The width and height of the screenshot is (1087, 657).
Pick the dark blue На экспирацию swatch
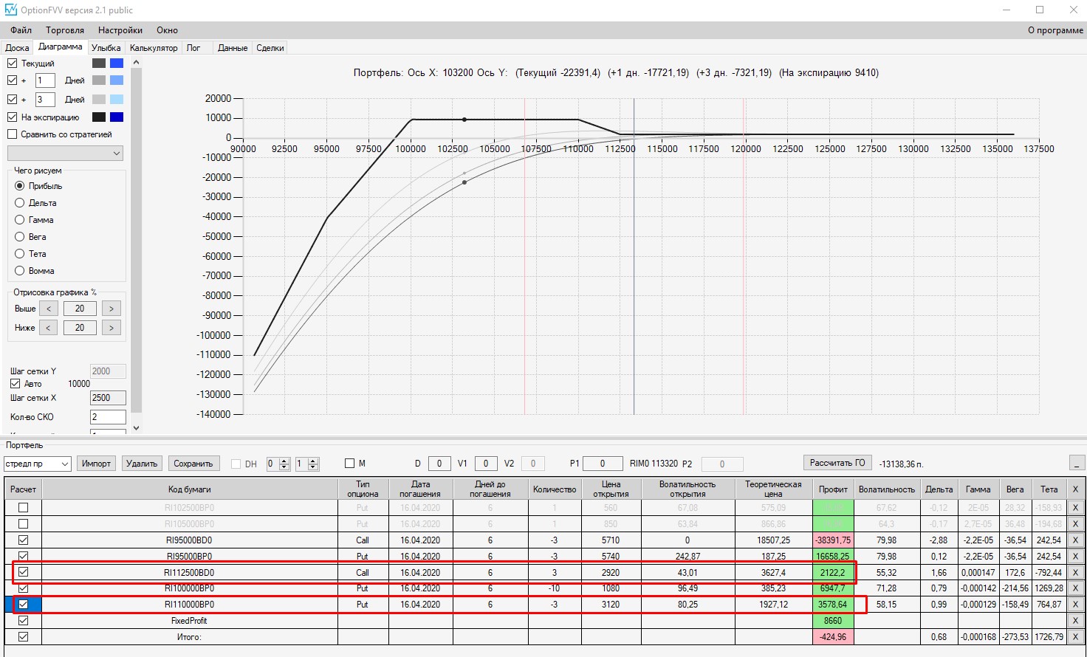point(117,117)
